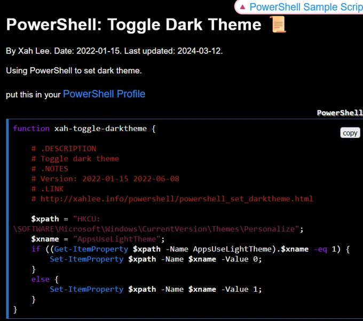This screenshot has height=321, width=363.
Task: Click the scroll emoji beside the title
Action: [x=279, y=24]
